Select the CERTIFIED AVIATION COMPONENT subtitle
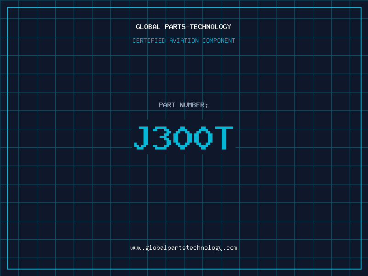Screen dimensions: 368x276 click(x=184, y=40)
